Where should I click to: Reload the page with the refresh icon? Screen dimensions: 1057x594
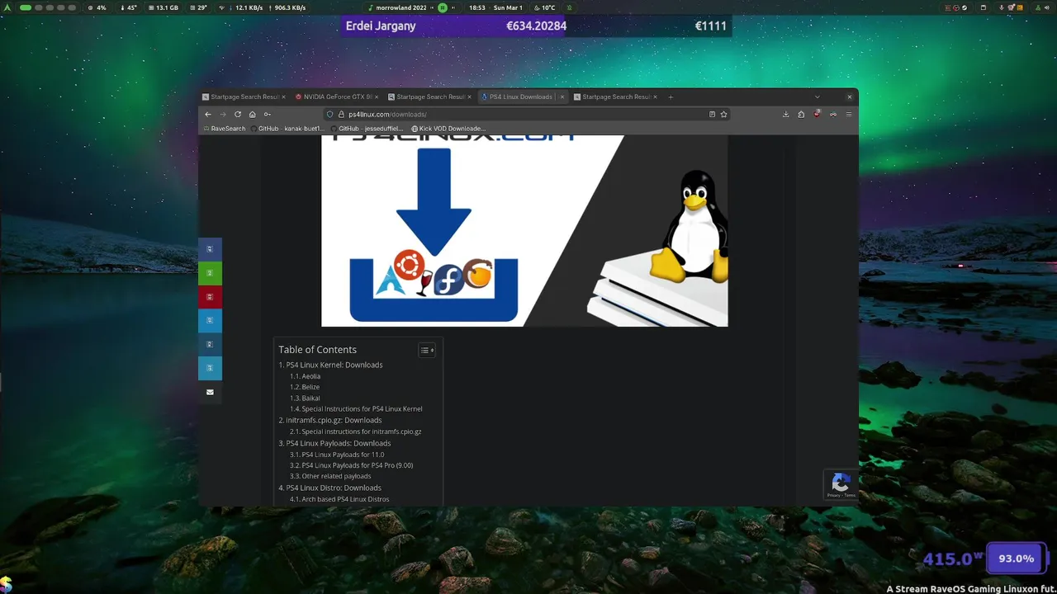point(238,114)
